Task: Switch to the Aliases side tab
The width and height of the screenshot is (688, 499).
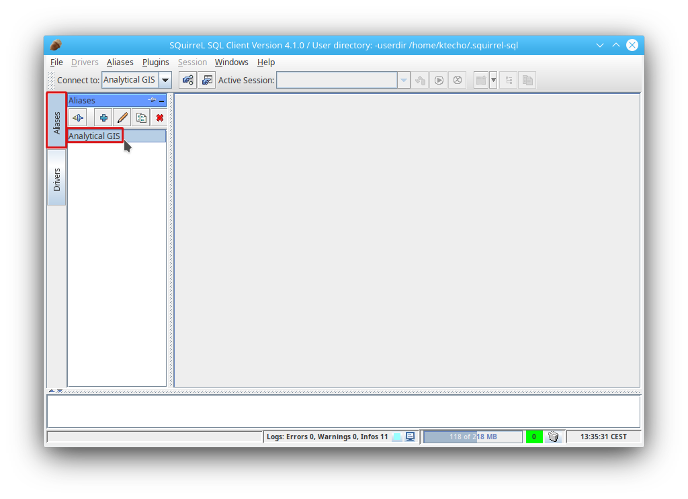Action: pyautogui.click(x=56, y=120)
